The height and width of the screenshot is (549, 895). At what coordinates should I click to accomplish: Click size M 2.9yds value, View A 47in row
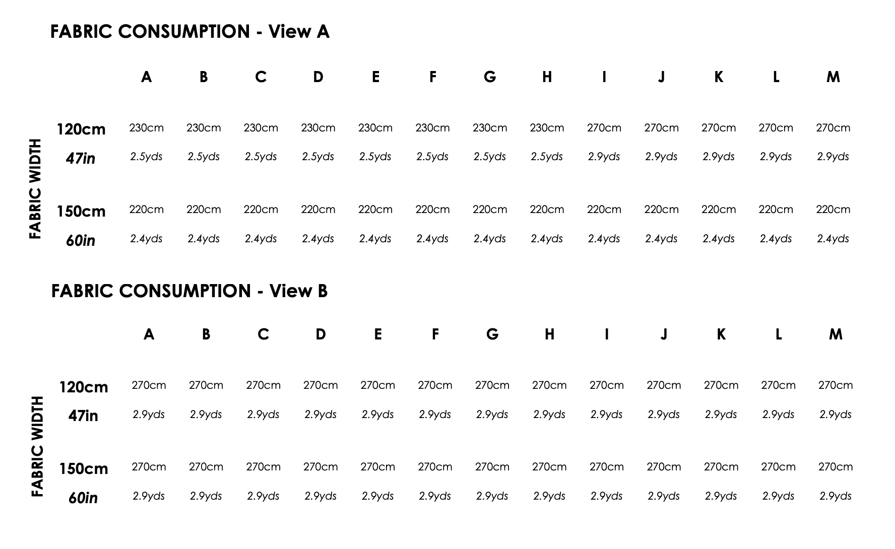point(833,157)
